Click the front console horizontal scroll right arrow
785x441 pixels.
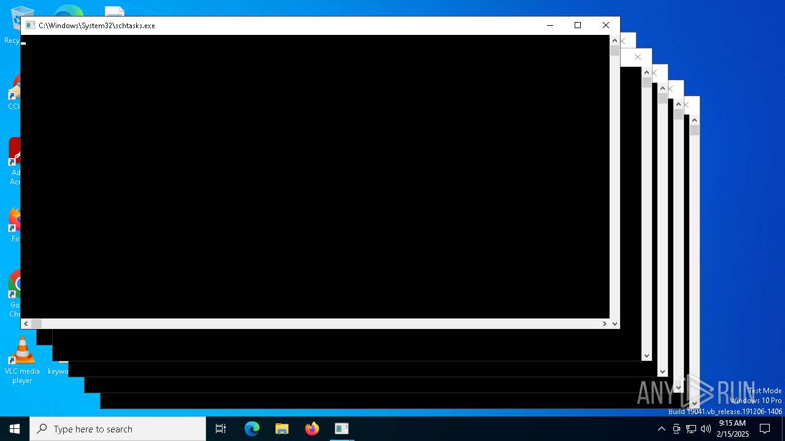(604, 323)
